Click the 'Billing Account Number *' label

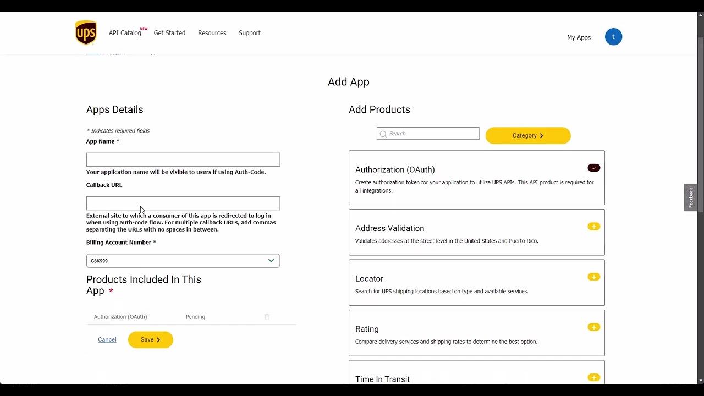pyautogui.click(x=121, y=243)
